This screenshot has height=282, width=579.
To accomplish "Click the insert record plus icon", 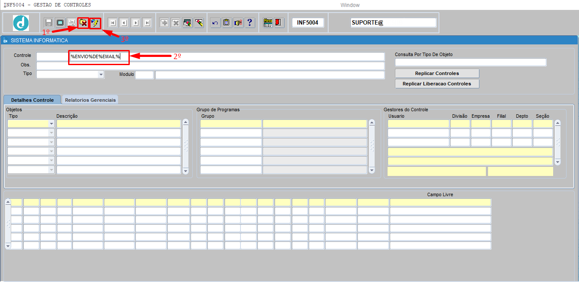I will pos(164,23).
